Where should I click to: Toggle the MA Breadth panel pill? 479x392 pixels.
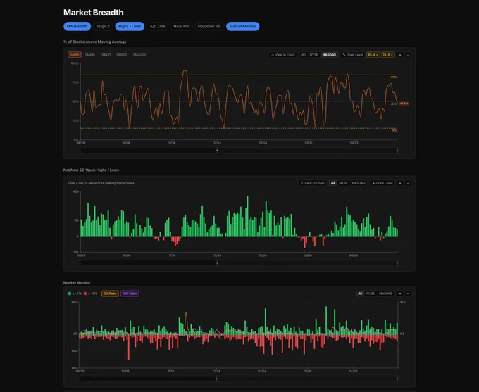77,26
